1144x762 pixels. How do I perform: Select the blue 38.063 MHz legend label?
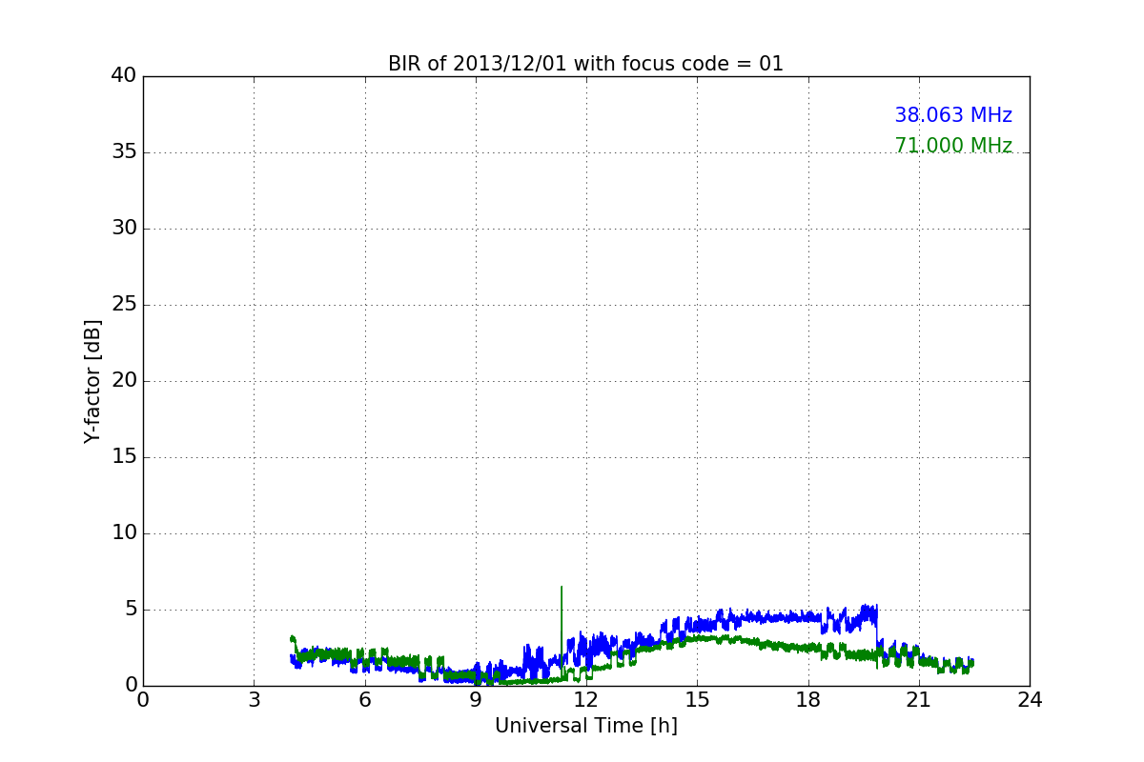tap(953, 115)
